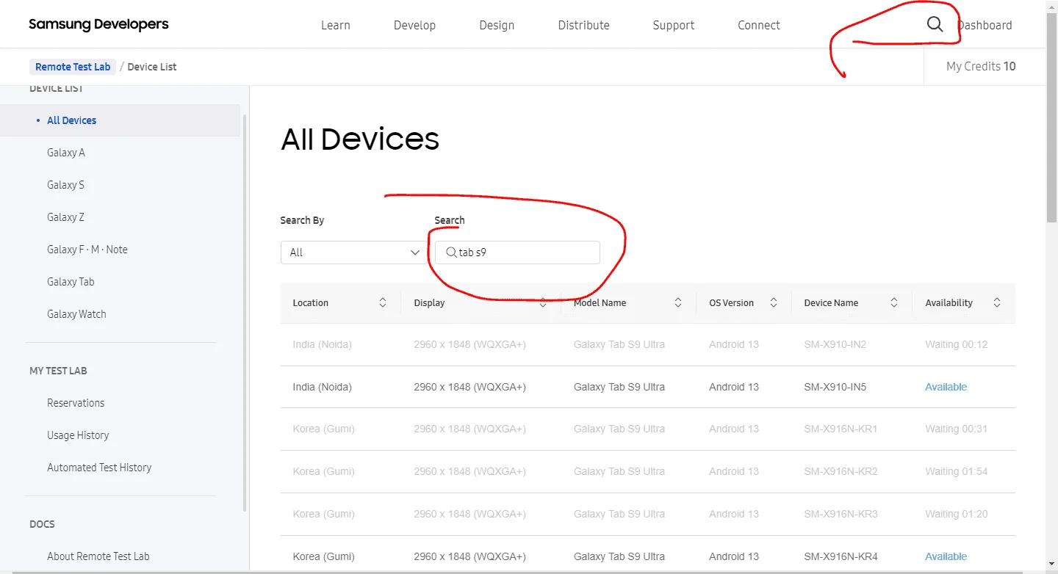Image resolution: width=1058 pixels, height=574 pixels.
Task: Click 'Waiting 00:12' availability cell
Action: [x=956, y=344]
